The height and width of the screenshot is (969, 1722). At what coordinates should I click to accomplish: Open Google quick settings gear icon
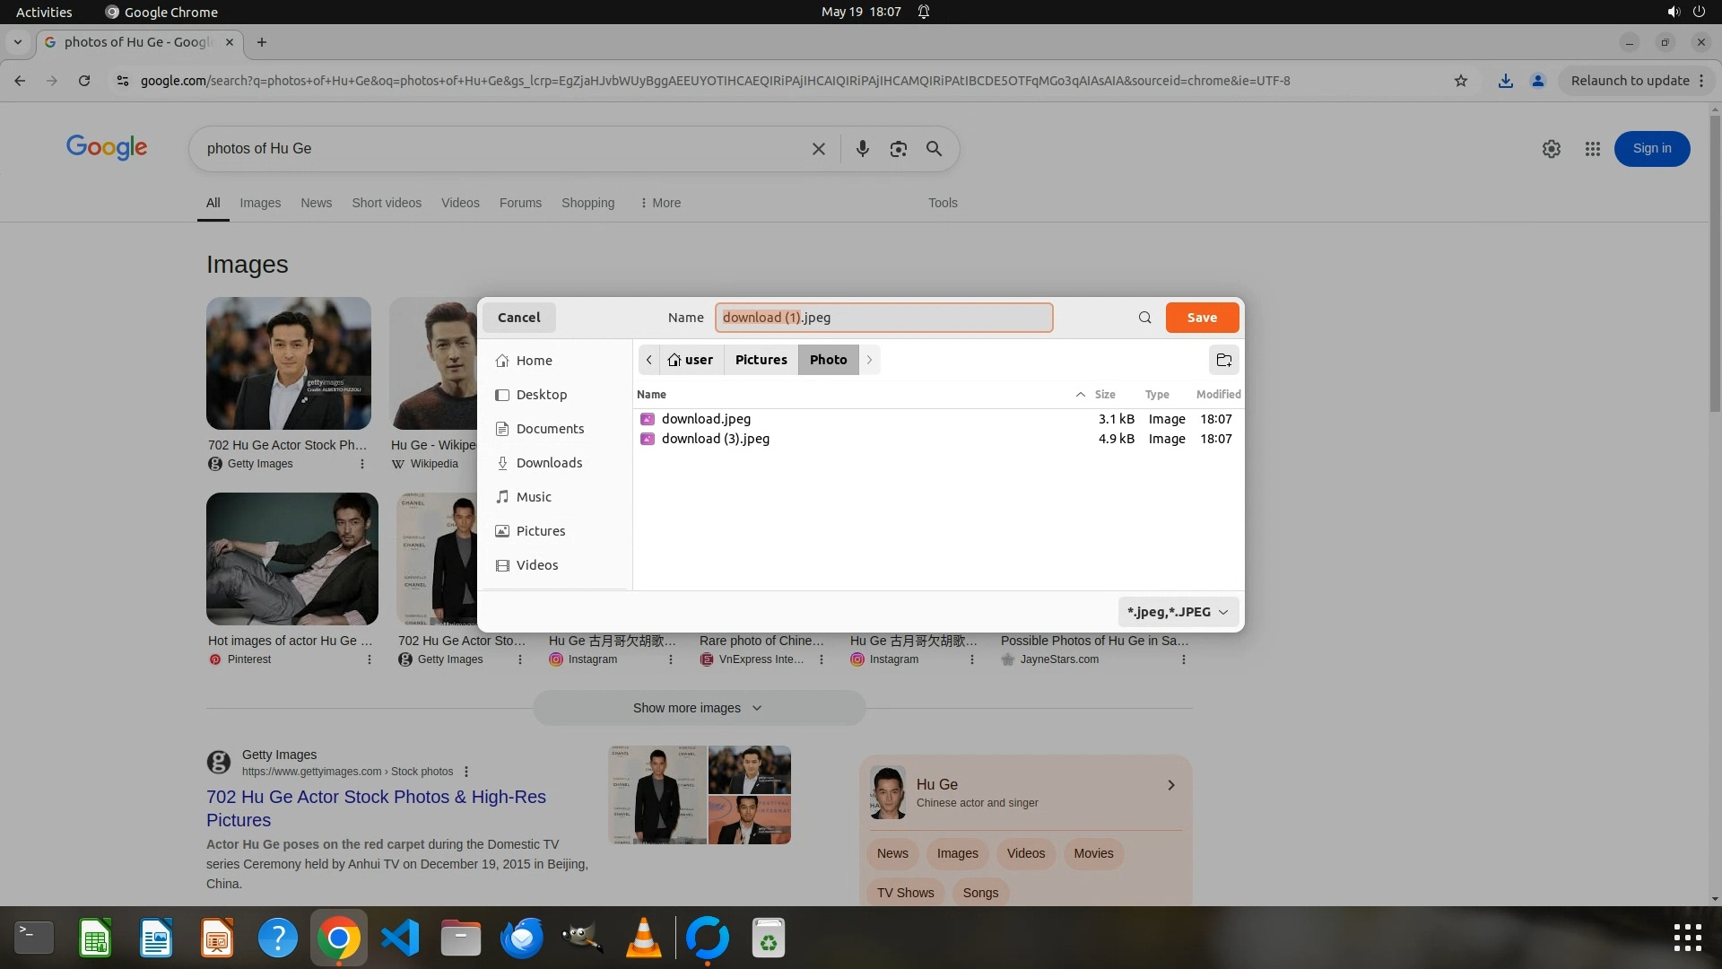[x=1551, y=149]
